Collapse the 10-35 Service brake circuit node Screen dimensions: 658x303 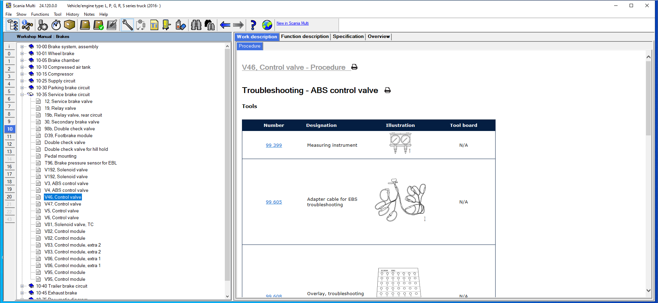click(22, 95)
